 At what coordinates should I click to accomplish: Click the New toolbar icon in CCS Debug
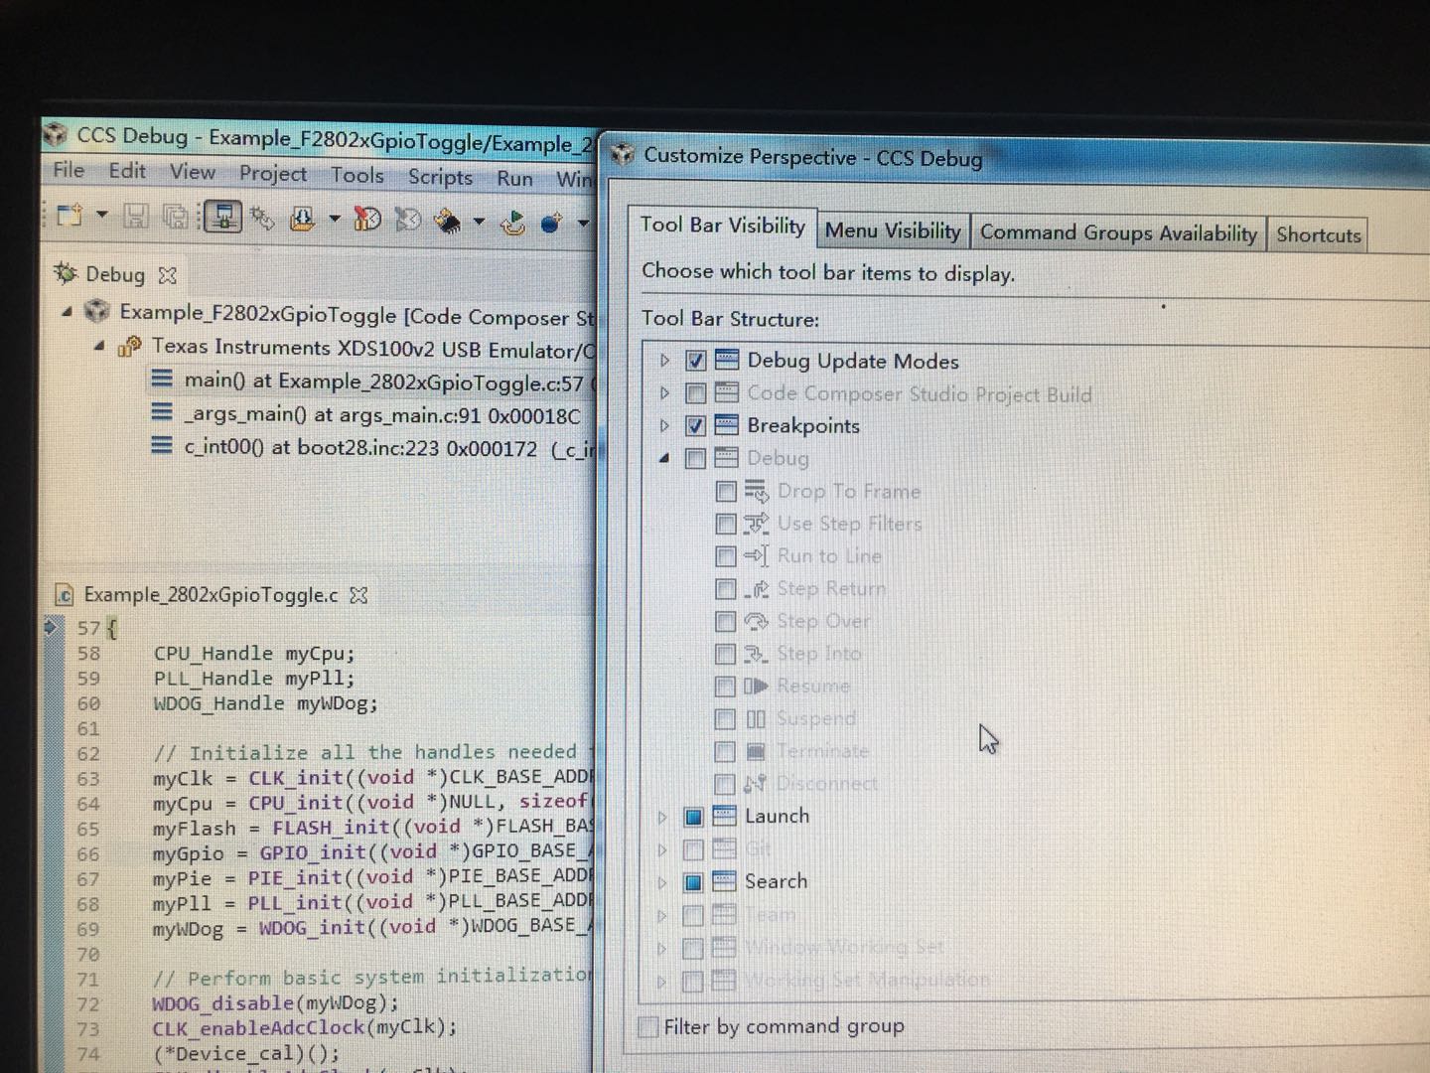70,215
